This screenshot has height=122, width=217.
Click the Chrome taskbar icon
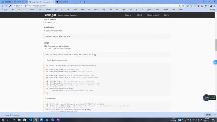tap(36, 120)
